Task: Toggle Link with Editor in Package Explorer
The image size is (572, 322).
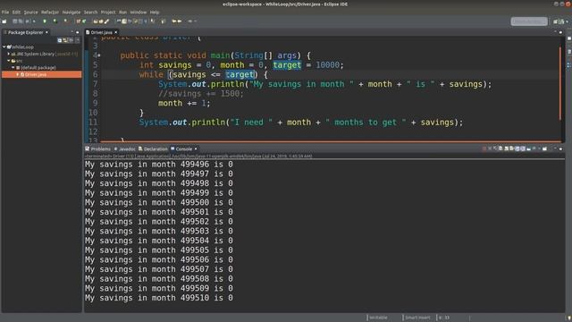Action: [x=65, y=40]
